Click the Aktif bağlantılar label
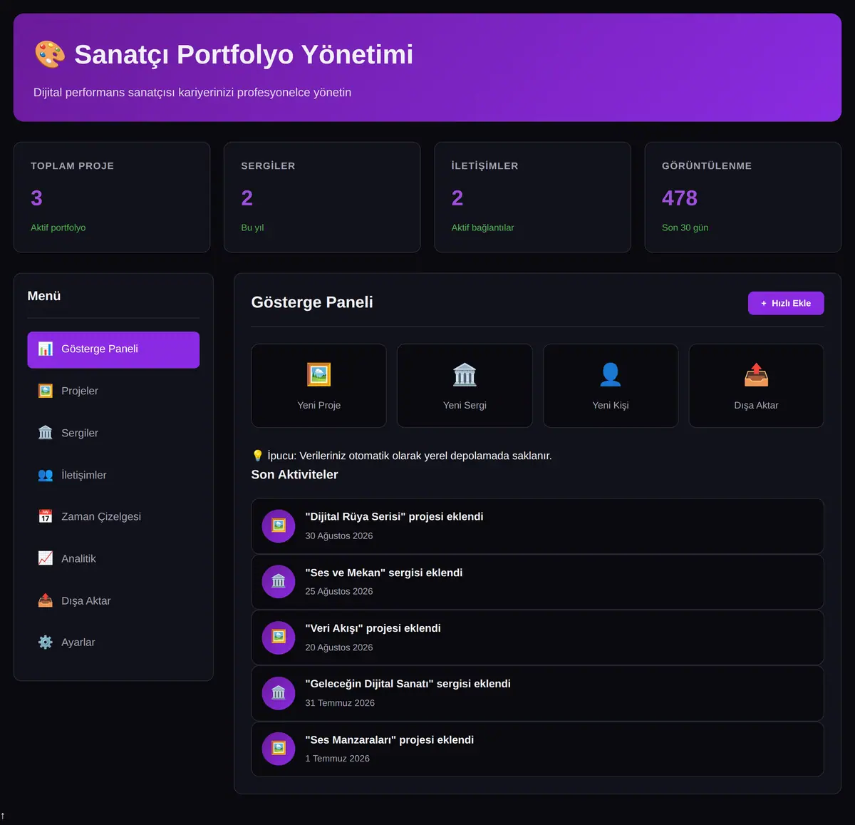This screenshot has width=855, height=825. coord(482,227)
